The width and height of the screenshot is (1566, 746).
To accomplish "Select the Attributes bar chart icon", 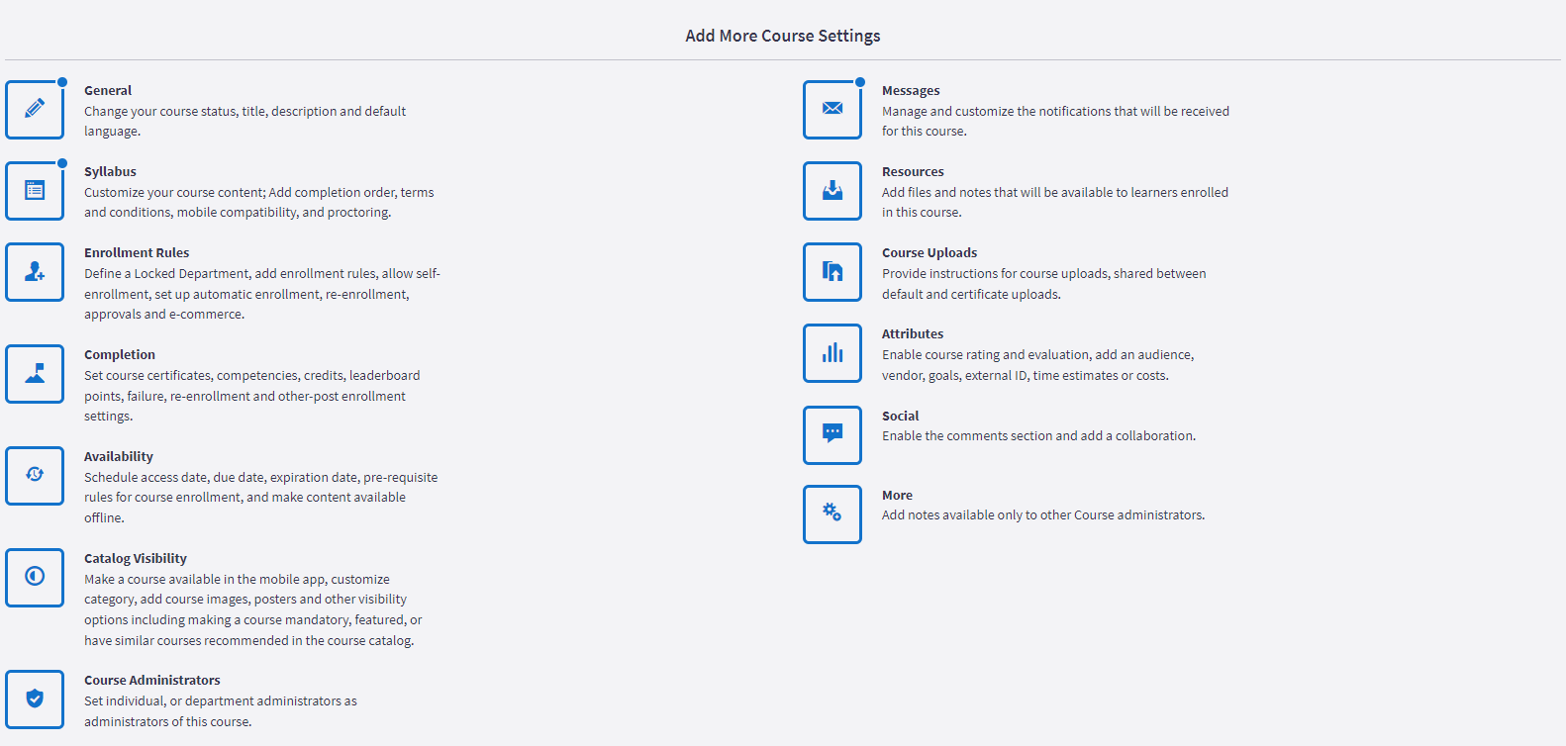I will click(x=832, y=353).
